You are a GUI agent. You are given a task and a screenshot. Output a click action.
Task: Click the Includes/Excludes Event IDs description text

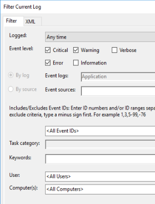point(82,111)
